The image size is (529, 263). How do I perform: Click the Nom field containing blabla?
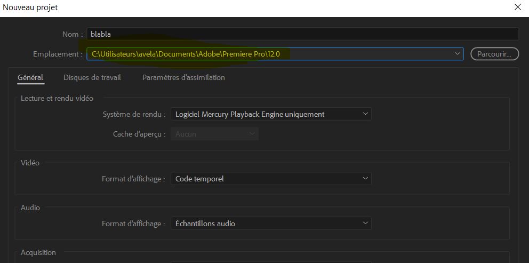pos(302,34)
